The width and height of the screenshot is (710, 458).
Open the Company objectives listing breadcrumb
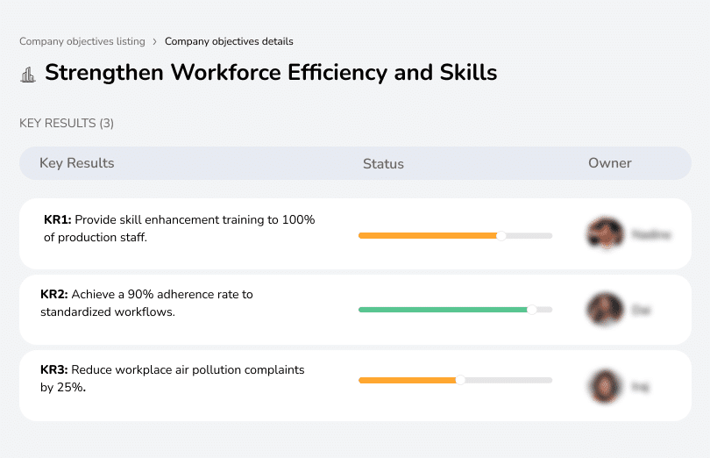(x=82, y=41)
